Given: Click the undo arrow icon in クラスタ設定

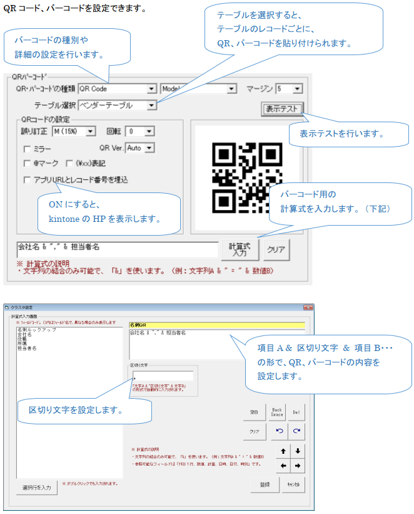Looking at the screenshot, I should pos(280,431).
